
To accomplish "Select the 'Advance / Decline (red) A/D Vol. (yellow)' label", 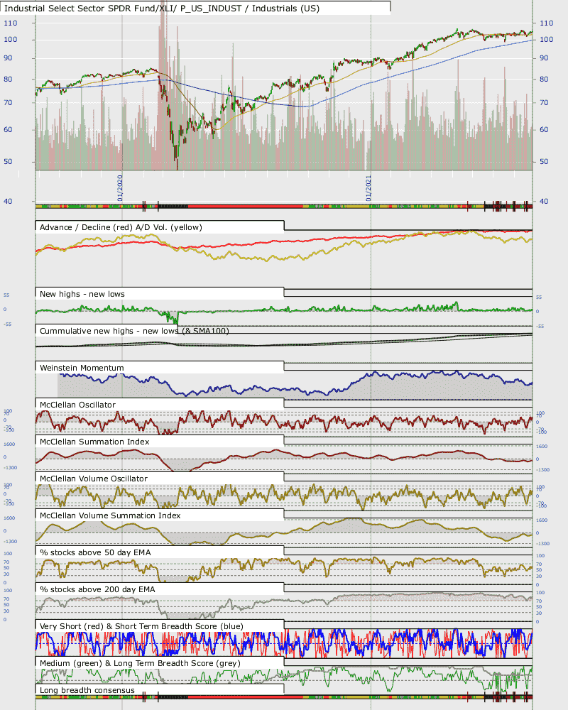I will (121, 227).
